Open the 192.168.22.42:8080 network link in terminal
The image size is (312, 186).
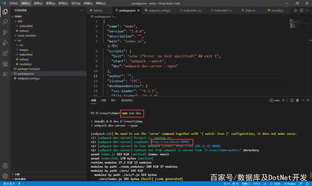click(x=198, y=146)
